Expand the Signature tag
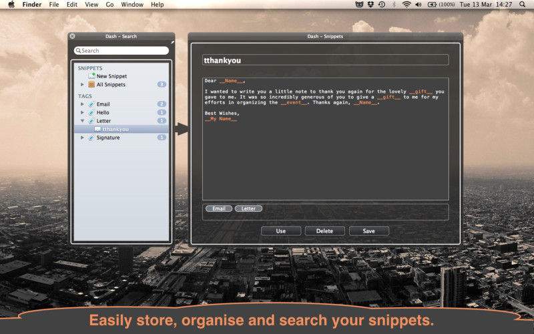534x334 pixels. click(82, 138)
